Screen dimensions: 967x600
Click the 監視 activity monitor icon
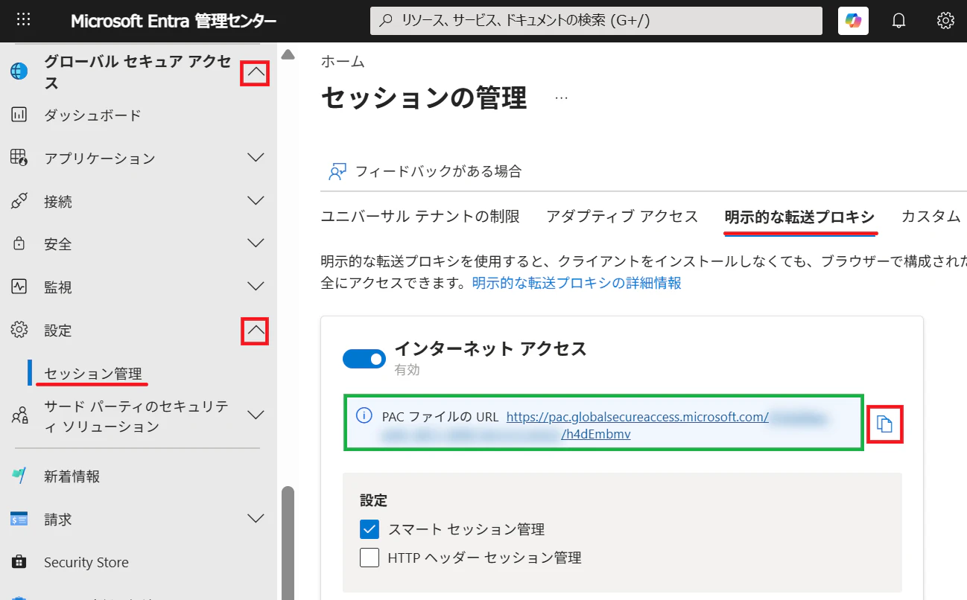[x=19, y=287]
